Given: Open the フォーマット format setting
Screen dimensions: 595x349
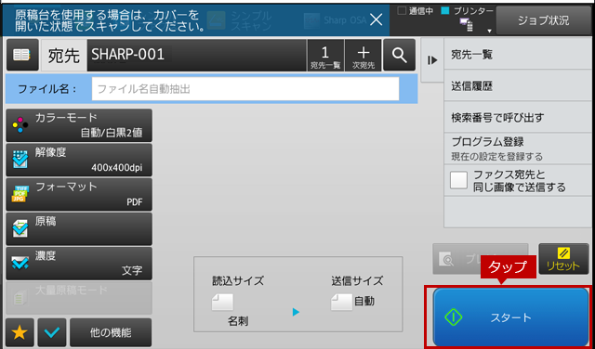Looking at the screenshot, I should 79,194.
